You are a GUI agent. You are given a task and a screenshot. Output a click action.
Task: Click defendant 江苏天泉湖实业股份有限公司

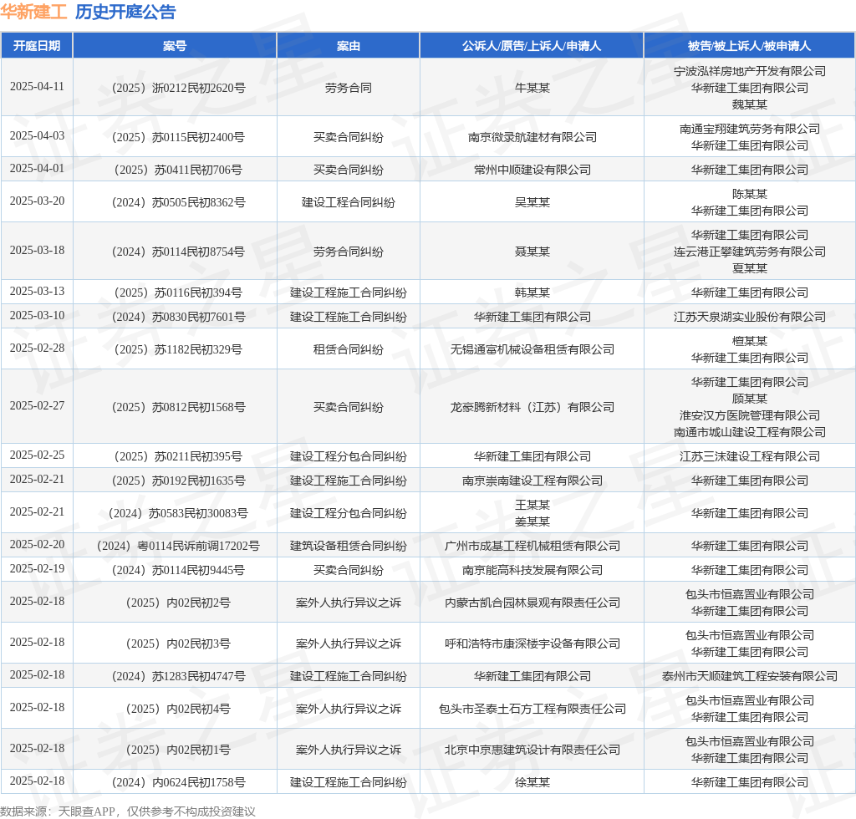pyautogui.click(x=750, y=317)
